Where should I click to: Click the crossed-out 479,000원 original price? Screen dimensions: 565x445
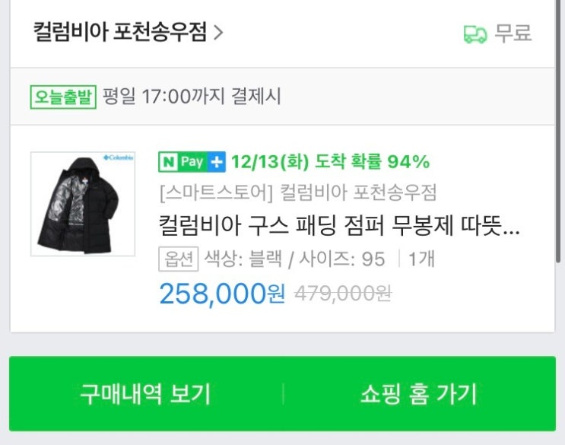342,294
